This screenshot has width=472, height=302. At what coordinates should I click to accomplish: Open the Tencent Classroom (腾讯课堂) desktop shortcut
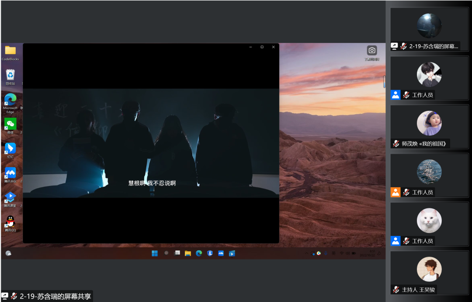coord(10,197)
